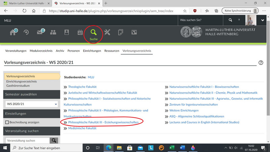Click the Windows taskbar search box
The image size is (270, 152).
click(47, 148)
